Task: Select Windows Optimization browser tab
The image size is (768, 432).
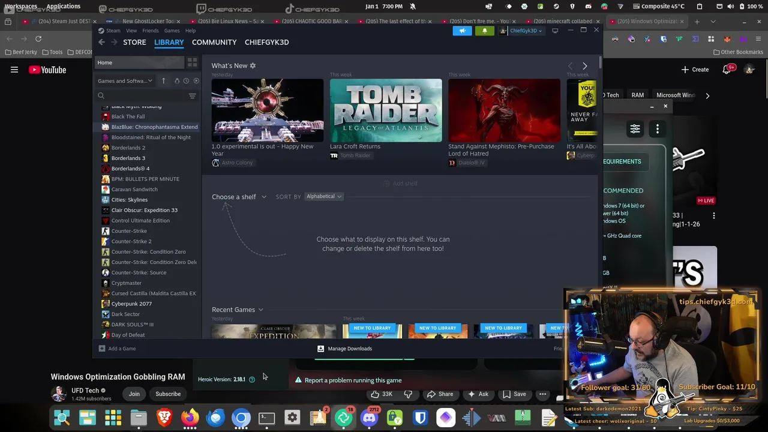Action: point(647,22)
